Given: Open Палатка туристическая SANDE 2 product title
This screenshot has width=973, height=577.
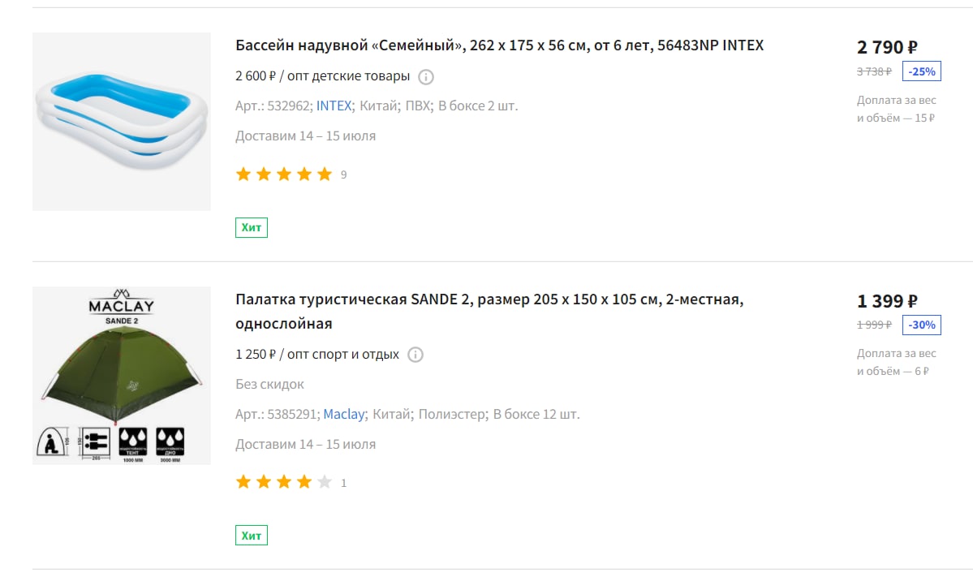Looking at the screenshot, I should coord(489,312).
